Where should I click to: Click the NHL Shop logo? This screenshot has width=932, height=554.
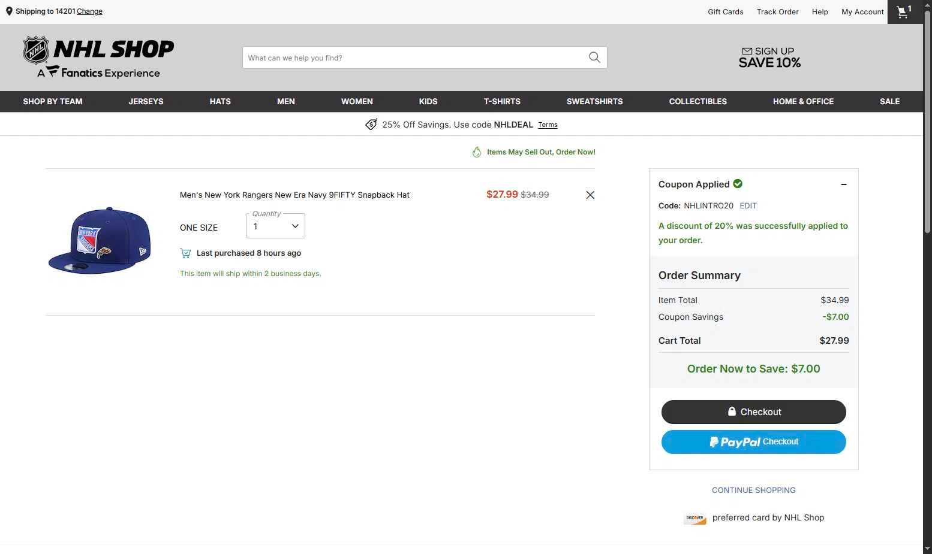98,57
